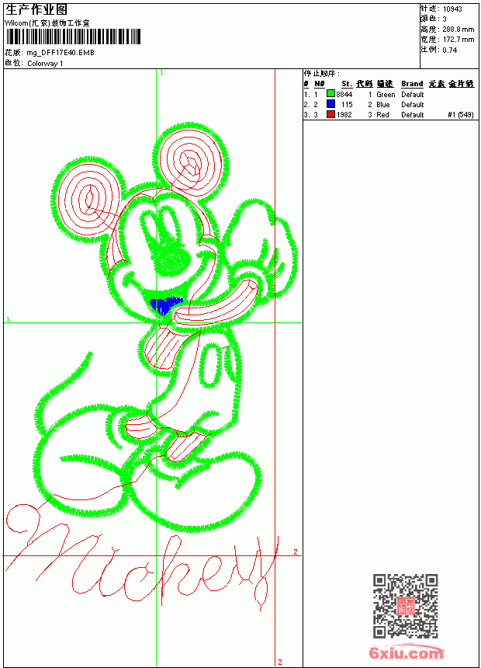The width and height of the screenshot is (481, 668).
Task: Click the blue thread color swatch
Action: (x=330, y=104)
